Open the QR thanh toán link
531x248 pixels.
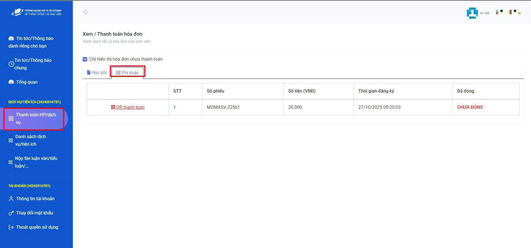pyautogui.click(x=130, y=107)
